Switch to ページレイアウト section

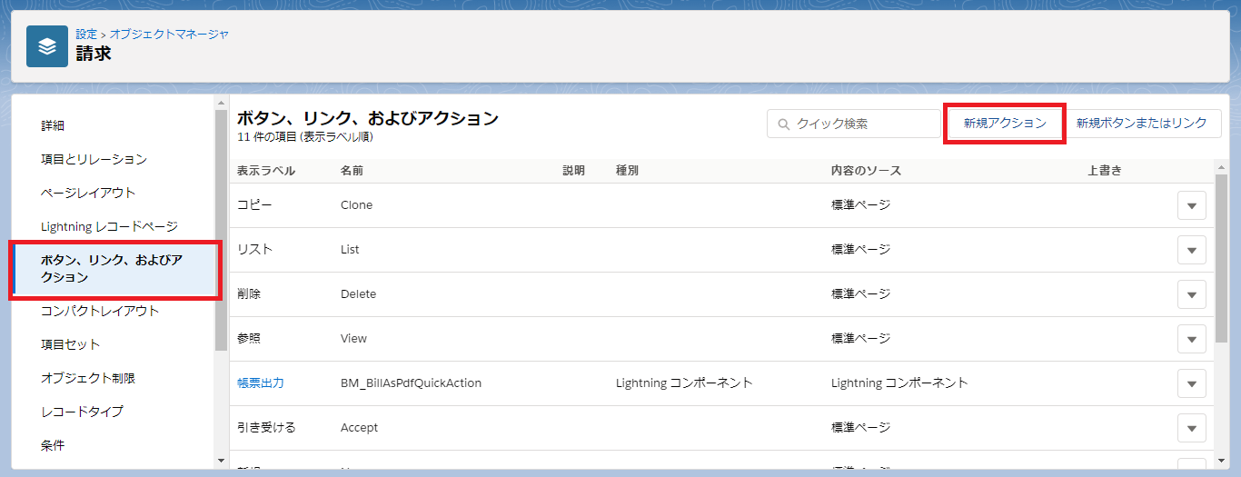pos(88,193)
